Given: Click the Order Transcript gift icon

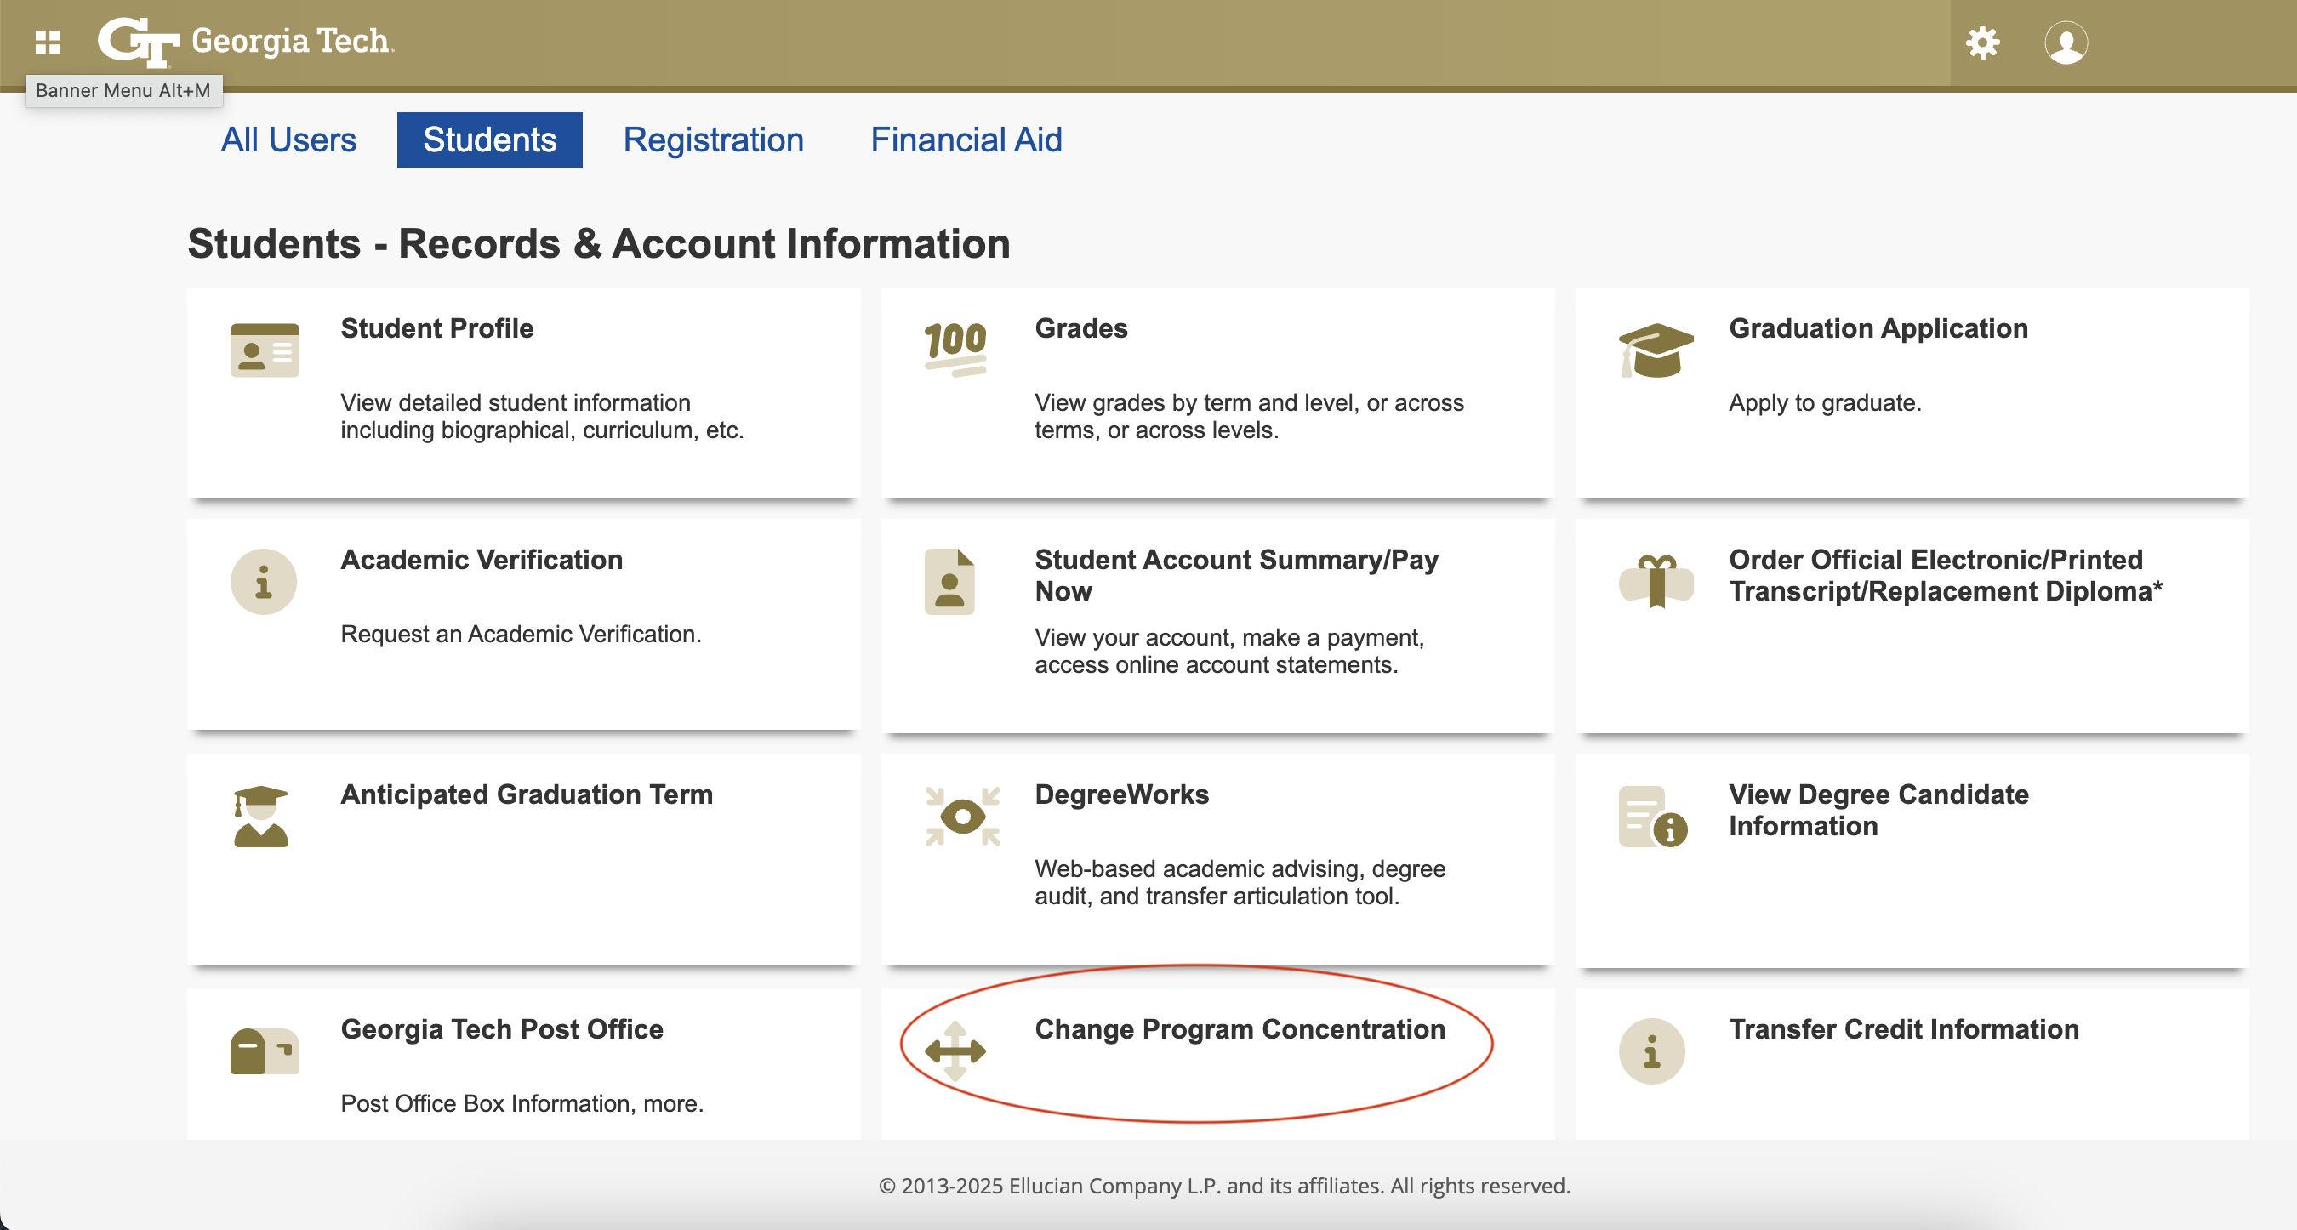Looking at the screenshot, I should (1656, 581).
